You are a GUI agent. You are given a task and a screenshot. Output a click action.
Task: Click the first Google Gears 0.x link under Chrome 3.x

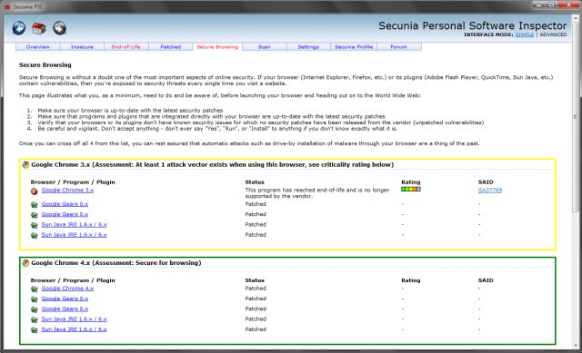pos(65,204)
